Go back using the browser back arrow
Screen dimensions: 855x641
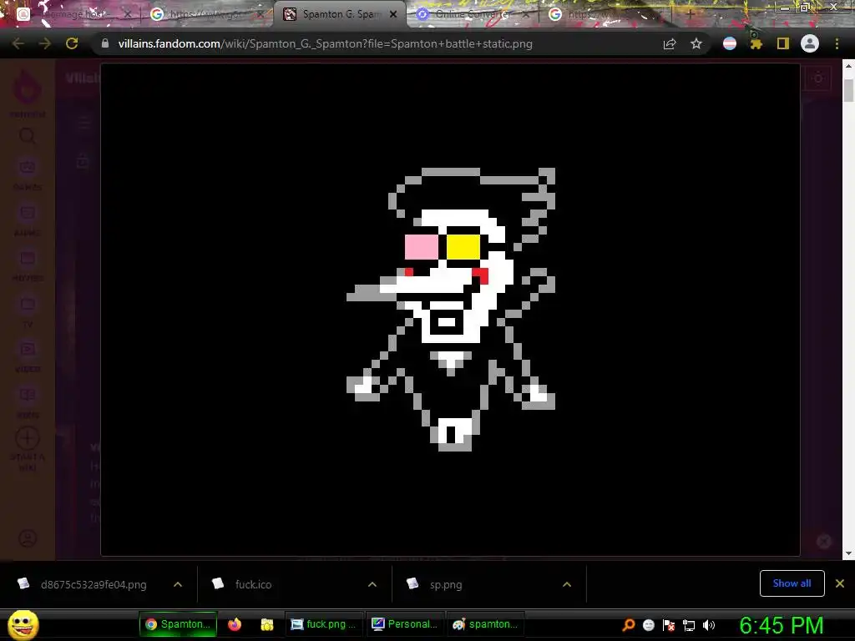18,43
